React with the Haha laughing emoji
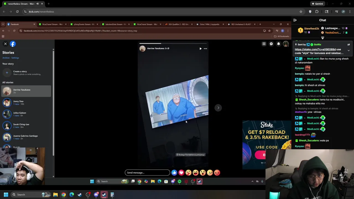This screenshot has height=199, width=354. [x=196, y=173]
